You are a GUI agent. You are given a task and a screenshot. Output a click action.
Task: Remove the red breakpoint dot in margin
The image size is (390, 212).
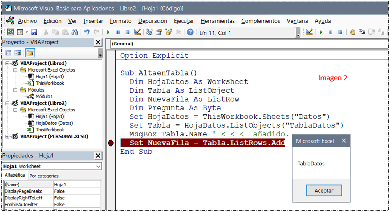(x=111, y=143)
